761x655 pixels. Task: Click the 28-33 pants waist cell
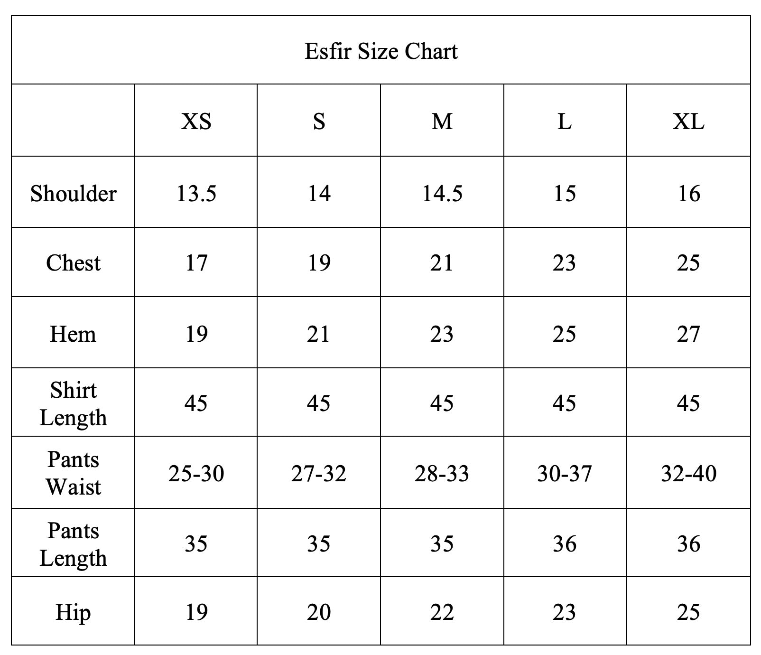click(442, 473)
